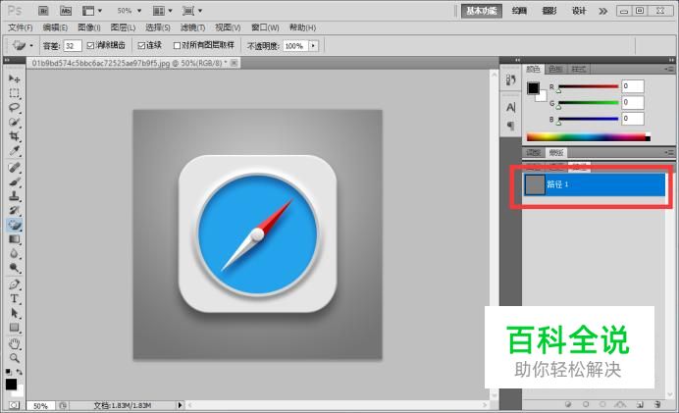679x413 pixels.
Task: Click the R red color slider
Action: (x=588, y=86)
